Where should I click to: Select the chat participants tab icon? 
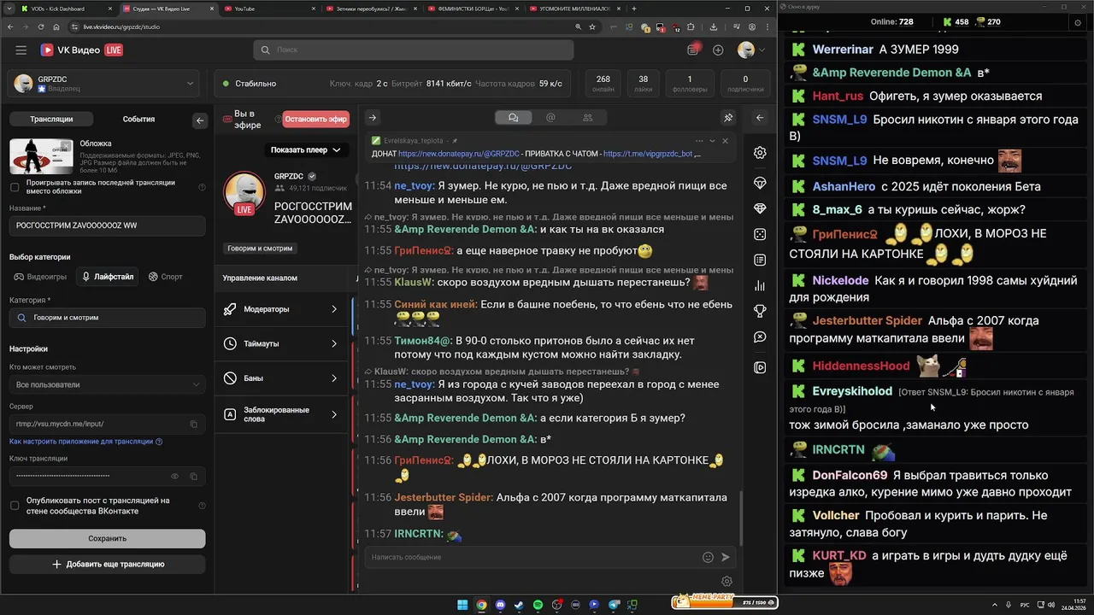pos(587,118)
